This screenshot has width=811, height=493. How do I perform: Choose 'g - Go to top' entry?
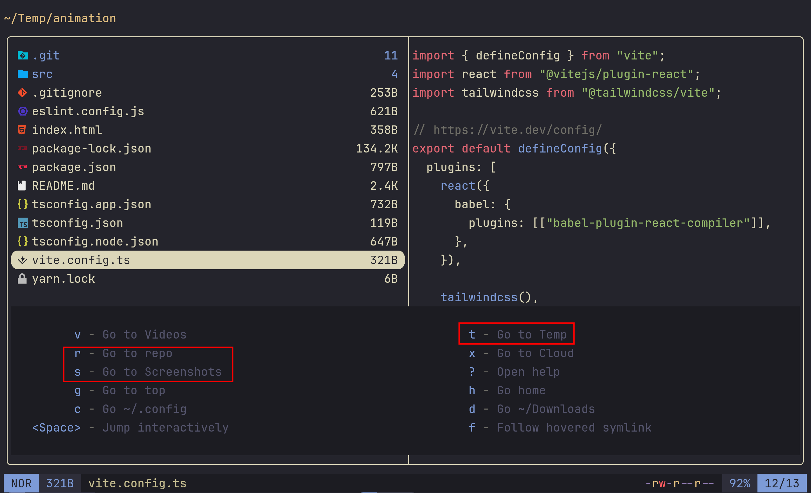point(120,391)
